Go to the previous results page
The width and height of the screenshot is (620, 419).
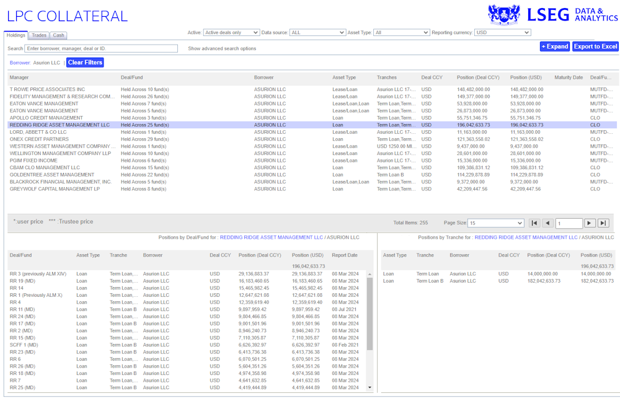[x=548, y=223]
